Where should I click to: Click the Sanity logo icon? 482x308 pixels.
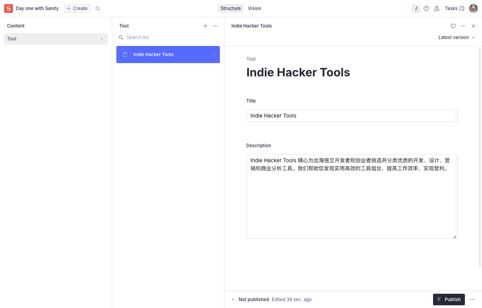click(x=8, y=8)
